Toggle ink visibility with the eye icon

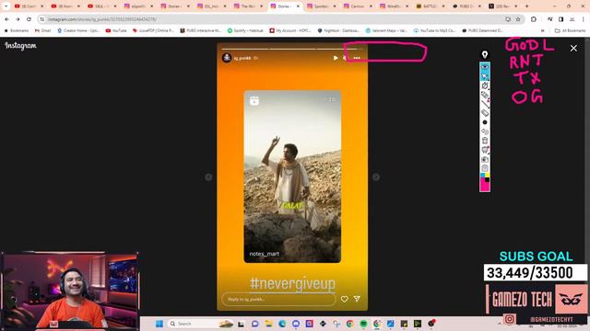click(485, 67)
